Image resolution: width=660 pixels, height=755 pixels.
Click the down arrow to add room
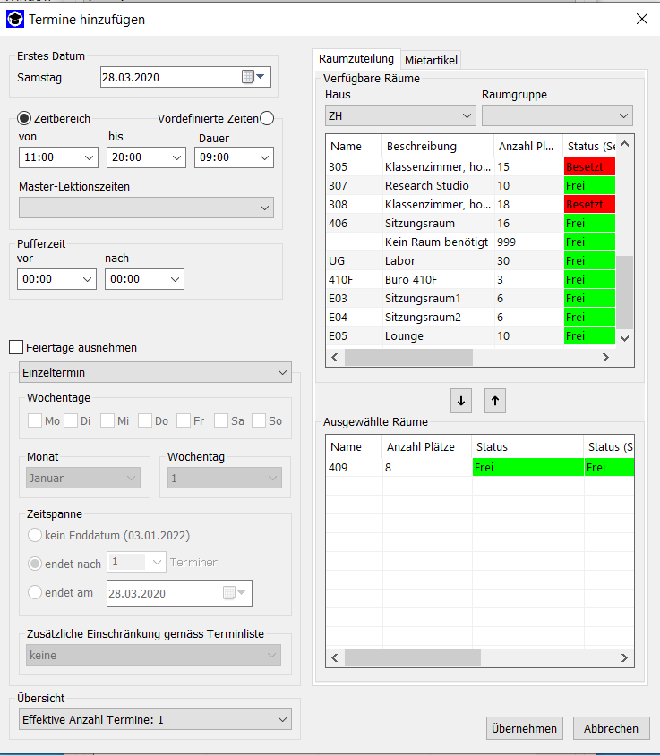(x=461, y=401)
